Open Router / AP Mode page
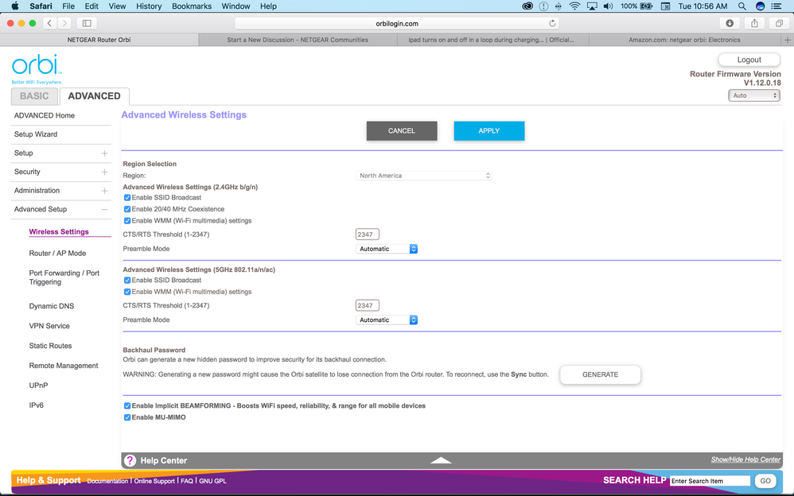The width and height of the screenshot is (794, 496). 57,253
